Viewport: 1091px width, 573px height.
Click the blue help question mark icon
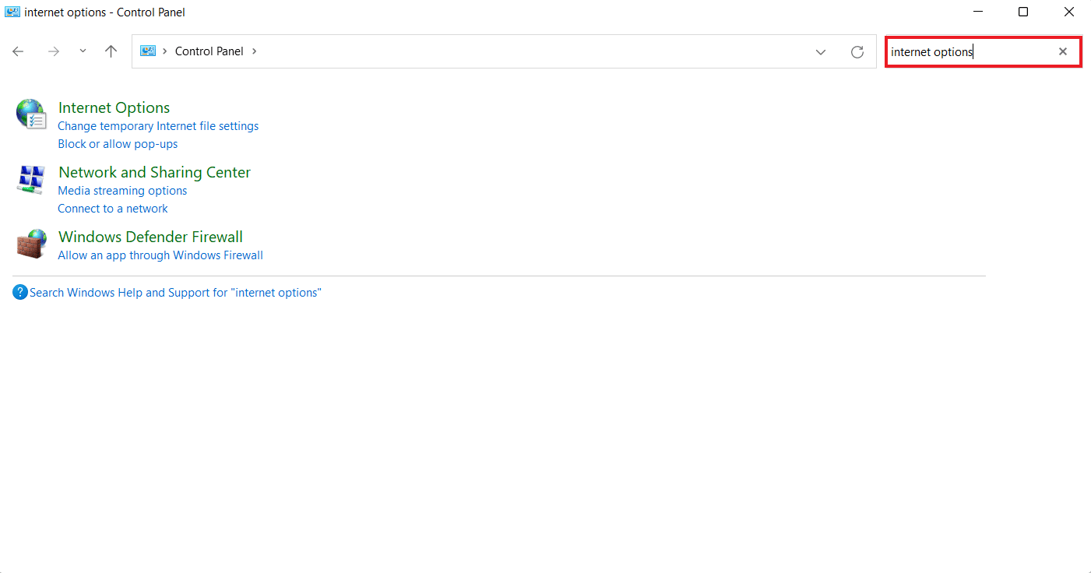coord(20,293)
